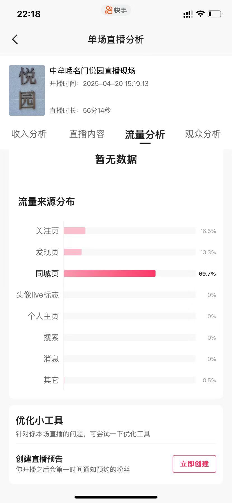Viewport: 232px width, 503px height.
Task: Select the 流量分析 tab
Action: pos(145,134)
